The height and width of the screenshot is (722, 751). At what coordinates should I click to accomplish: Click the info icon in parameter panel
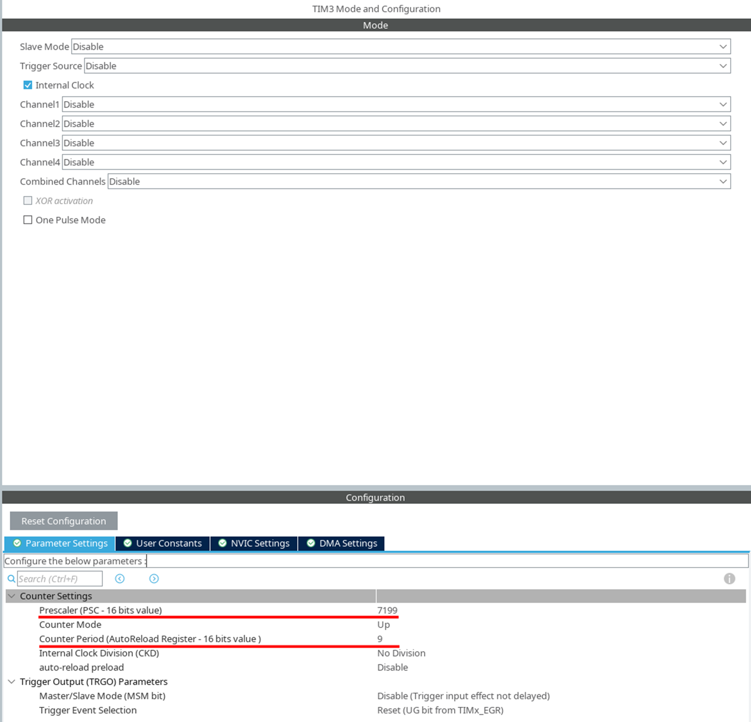pyautogui.click(x=729, y=578)
